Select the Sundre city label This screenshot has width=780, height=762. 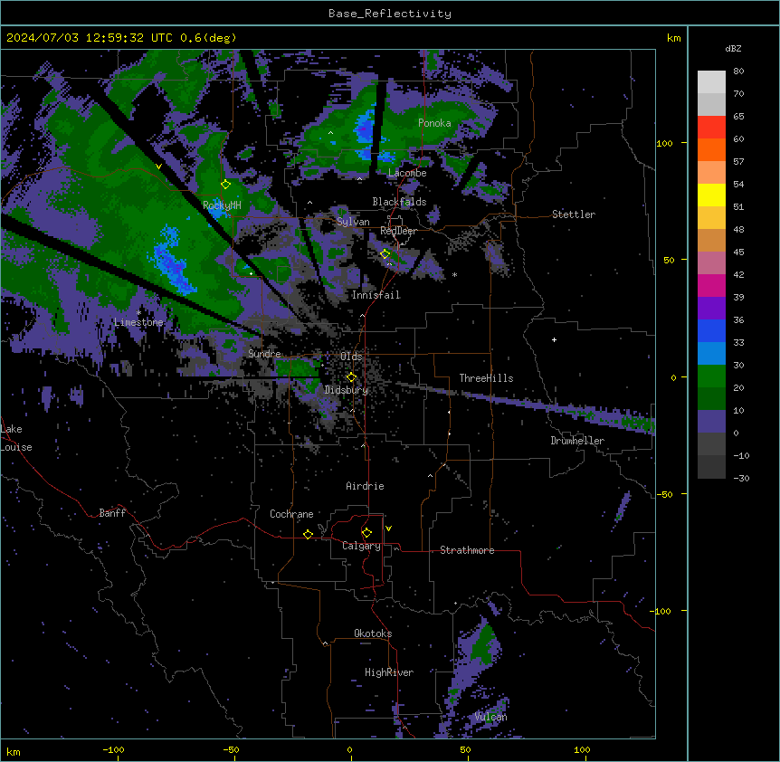(264, 354)
